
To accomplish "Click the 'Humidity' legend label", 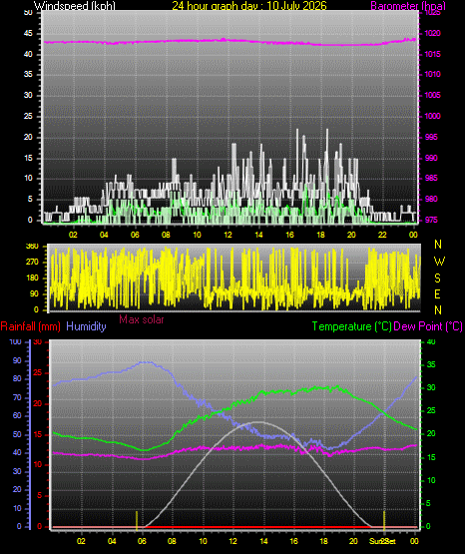I will click(x=86, y=326).
